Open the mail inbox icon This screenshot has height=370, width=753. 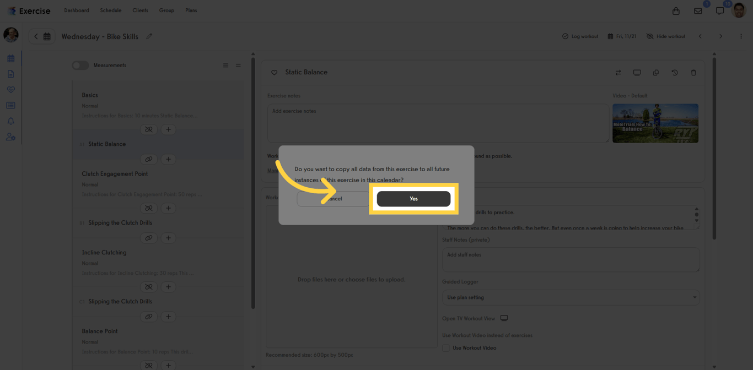pyautogui.click(x=698, y=11)
